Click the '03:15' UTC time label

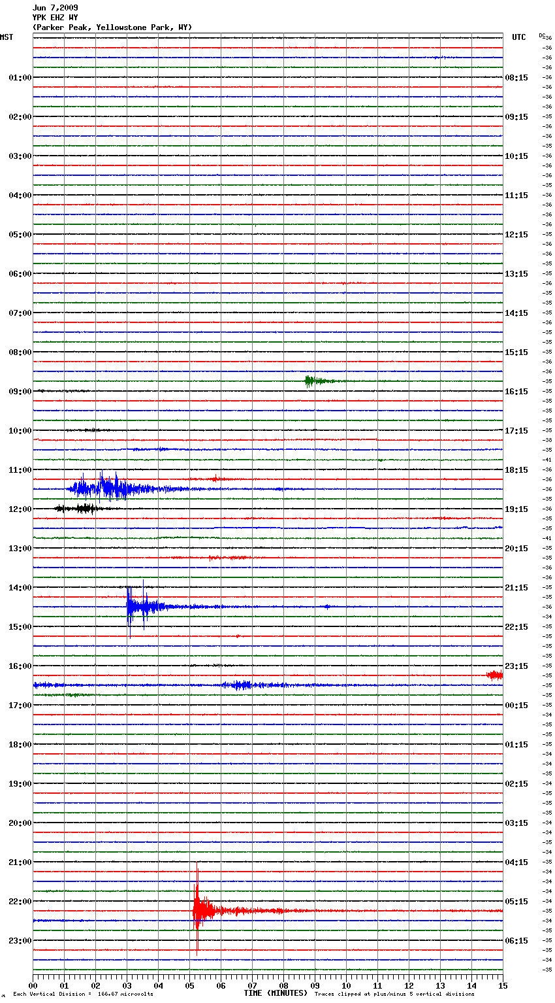click(x=516, y=823)
